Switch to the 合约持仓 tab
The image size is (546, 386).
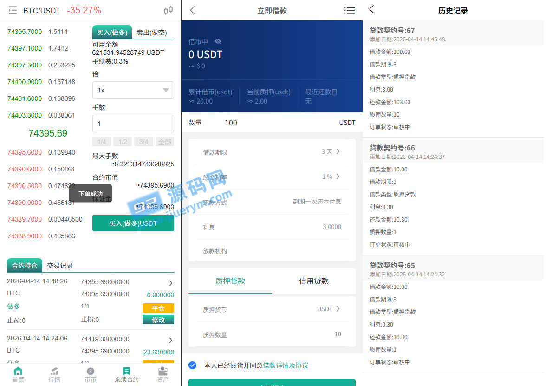click(24, 266)
